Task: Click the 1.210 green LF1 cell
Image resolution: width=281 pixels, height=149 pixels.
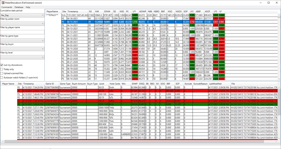Action: pyautogui.click(x=135, y=22)
